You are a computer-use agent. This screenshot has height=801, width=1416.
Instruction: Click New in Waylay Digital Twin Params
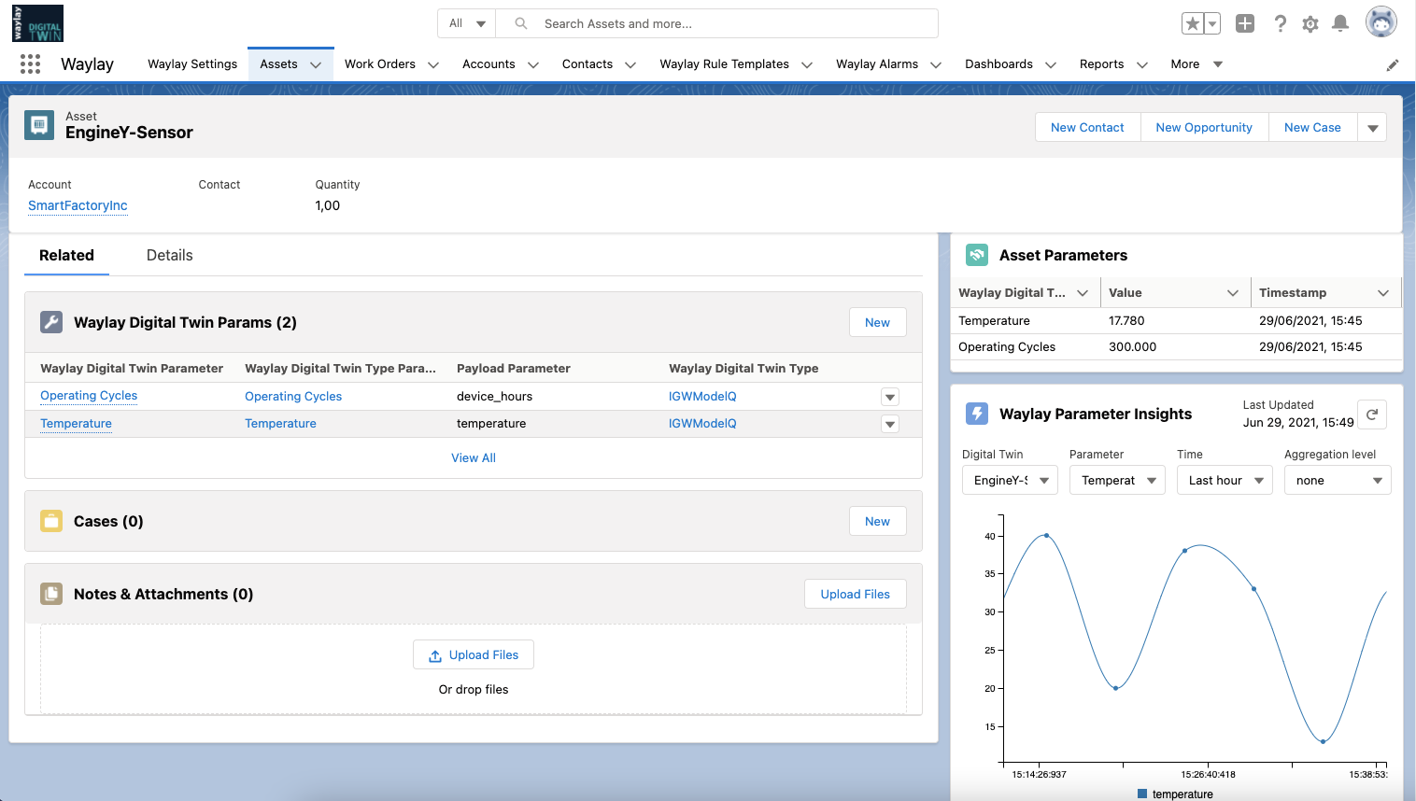coord(877,322)
